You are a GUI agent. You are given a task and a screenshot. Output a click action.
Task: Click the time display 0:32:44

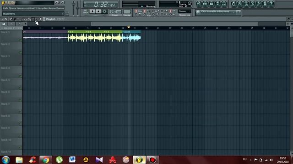tap(101, 4)
